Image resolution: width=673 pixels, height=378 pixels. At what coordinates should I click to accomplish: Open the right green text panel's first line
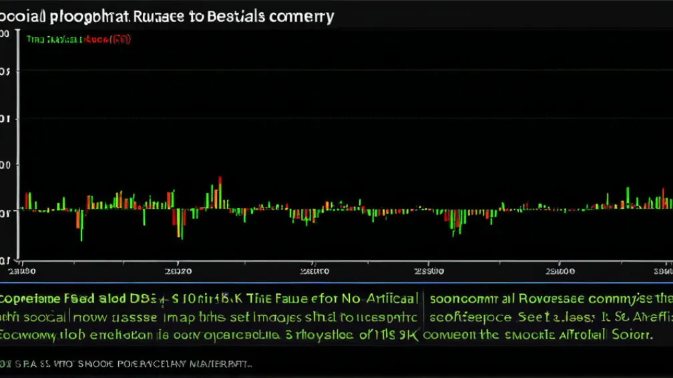coord(551,299)
